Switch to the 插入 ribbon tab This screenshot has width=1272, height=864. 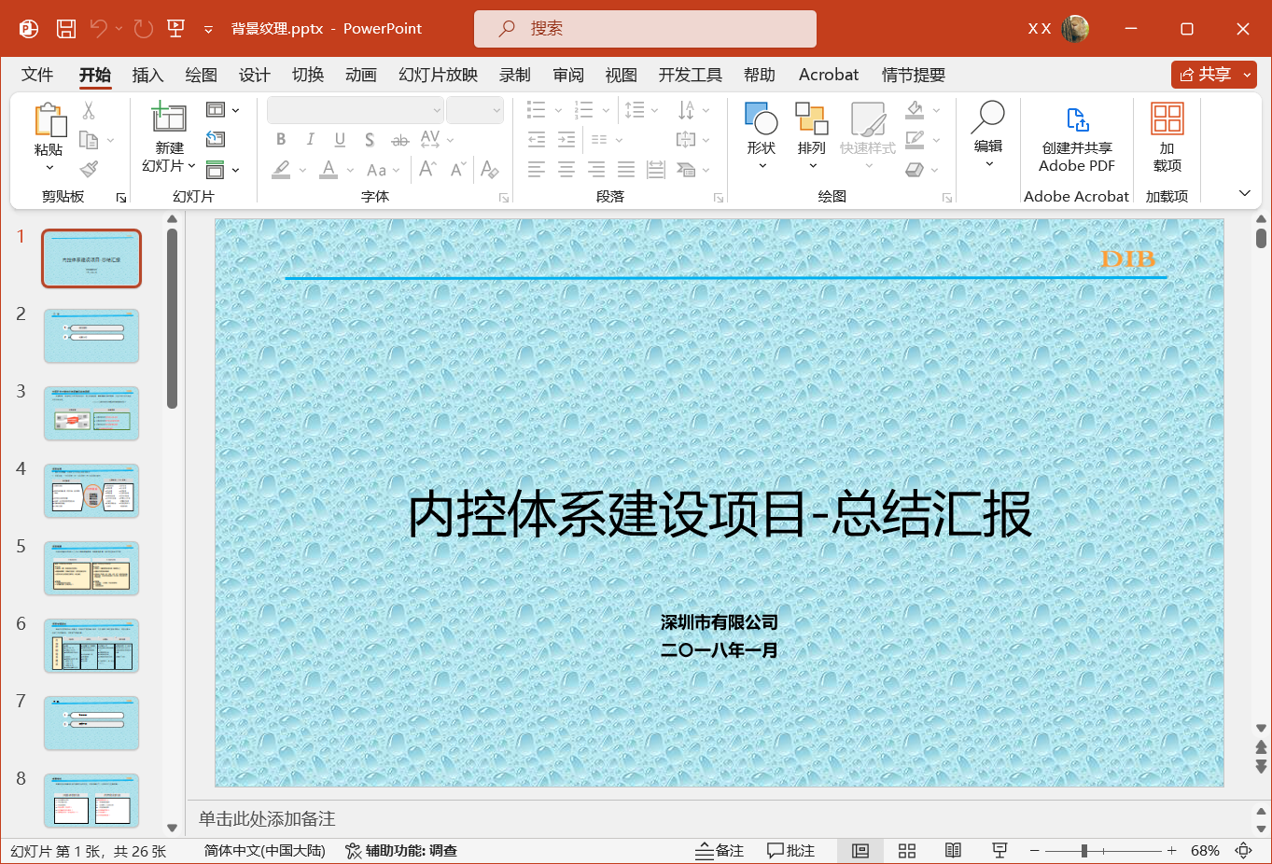point(147,75)
